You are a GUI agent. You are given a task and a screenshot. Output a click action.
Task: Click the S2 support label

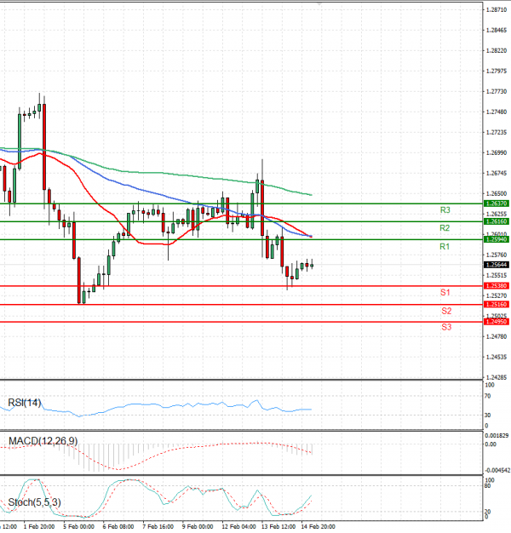click(446, 311)
